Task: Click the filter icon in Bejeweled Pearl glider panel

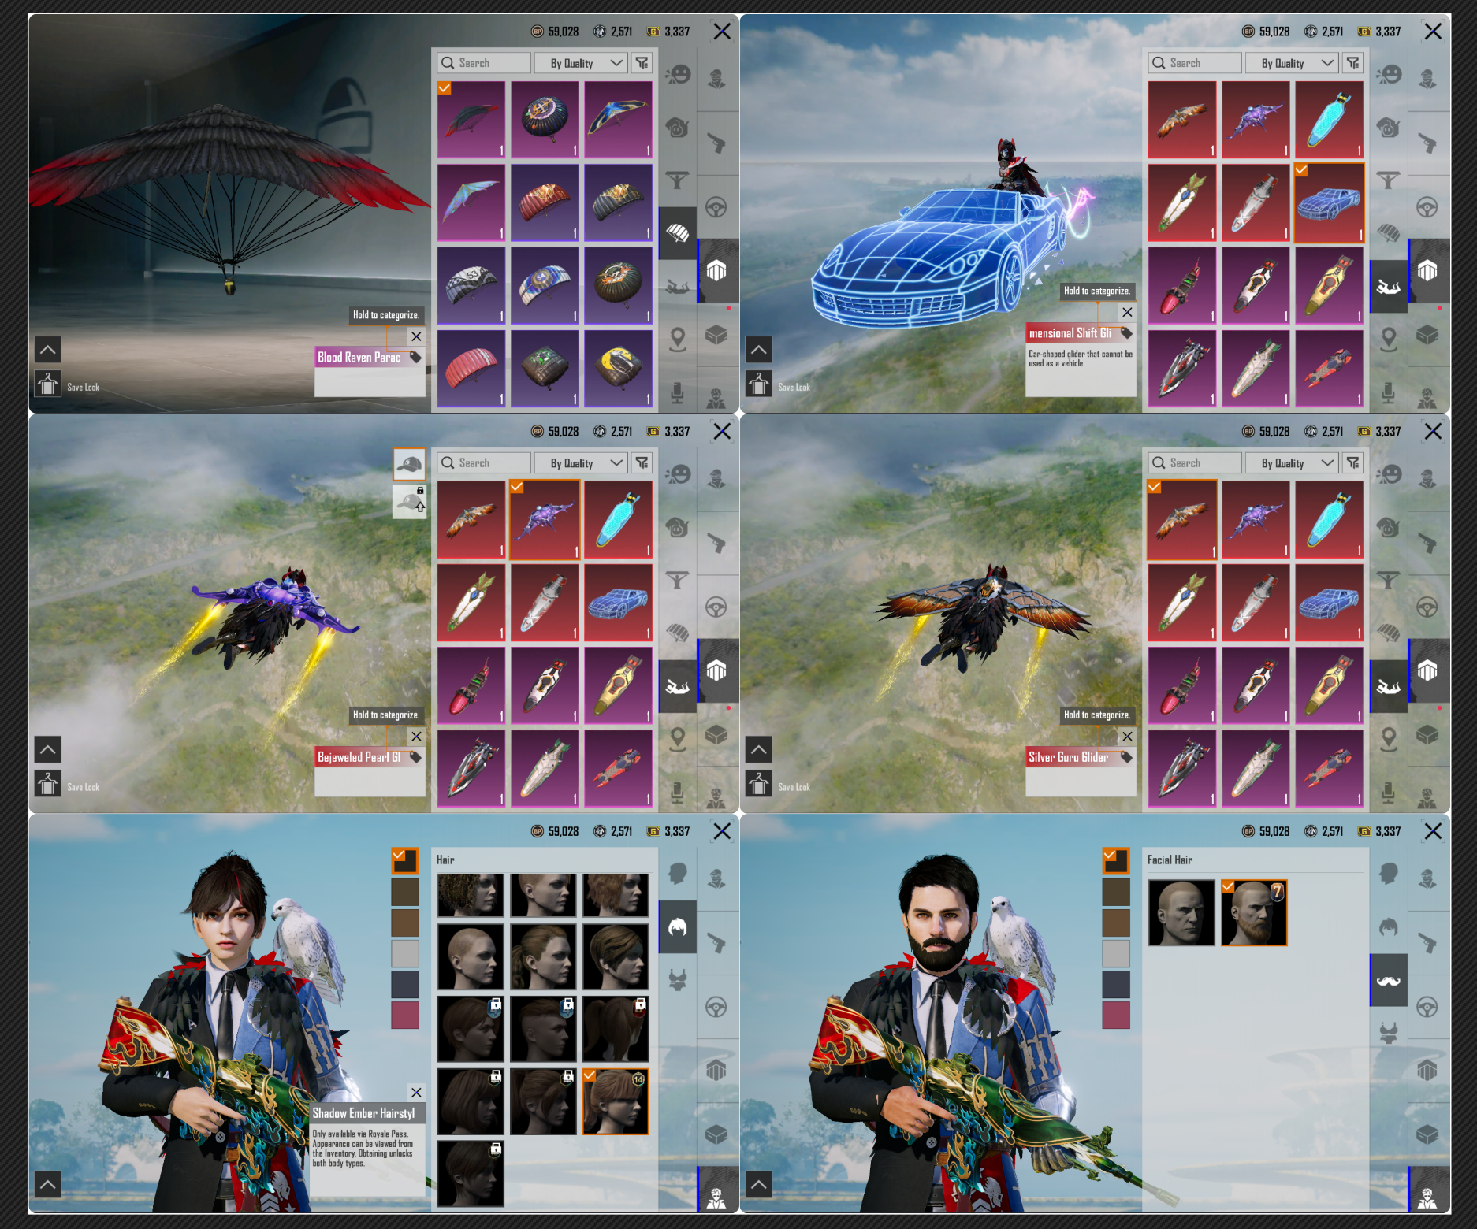Action: pos(642,463)
